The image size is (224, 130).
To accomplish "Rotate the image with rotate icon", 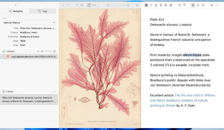I will [77, 5].
